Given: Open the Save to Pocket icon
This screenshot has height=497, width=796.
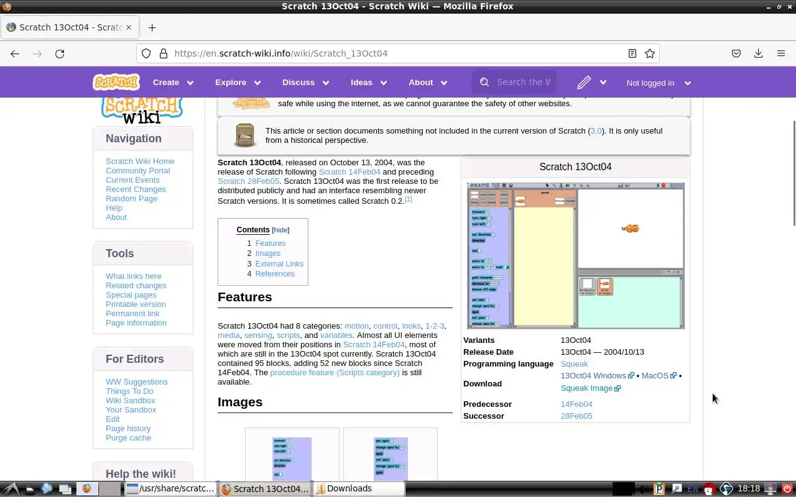Looking at the screenshot, I should 736,53.
